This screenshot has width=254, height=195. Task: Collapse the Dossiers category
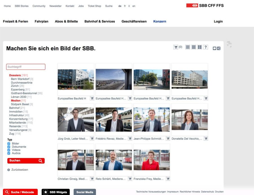(x=15, y=75)
